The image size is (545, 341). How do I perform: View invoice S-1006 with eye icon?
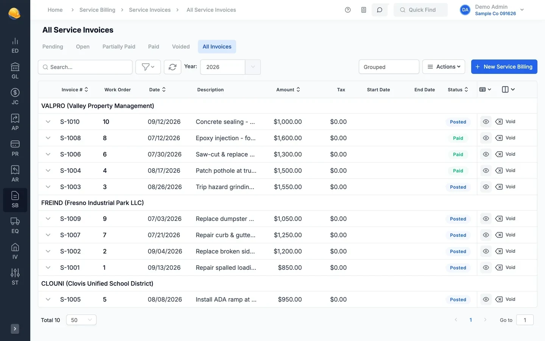point(486,154)
